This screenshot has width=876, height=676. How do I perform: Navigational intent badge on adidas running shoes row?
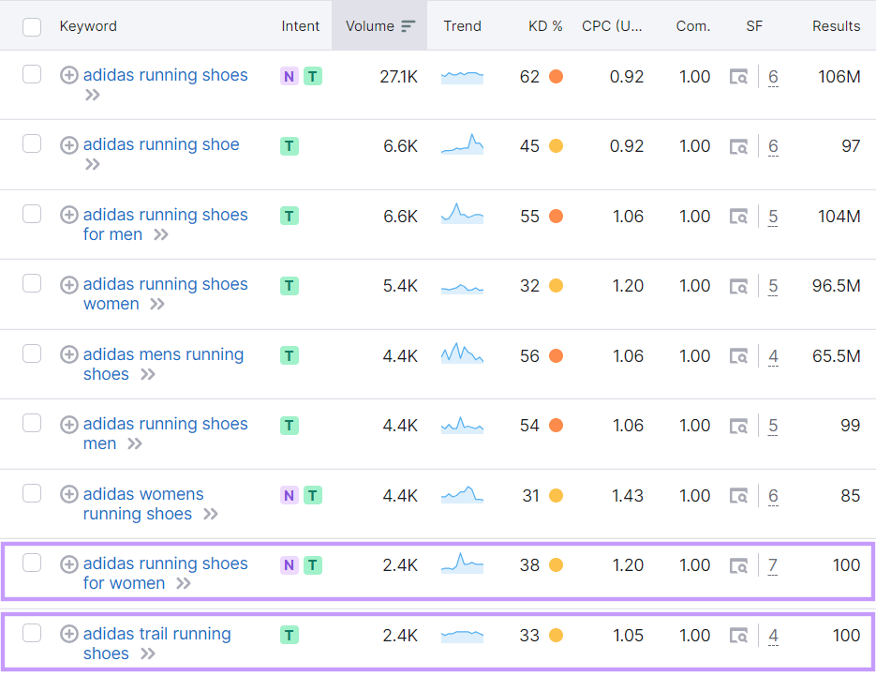(289, 76)
